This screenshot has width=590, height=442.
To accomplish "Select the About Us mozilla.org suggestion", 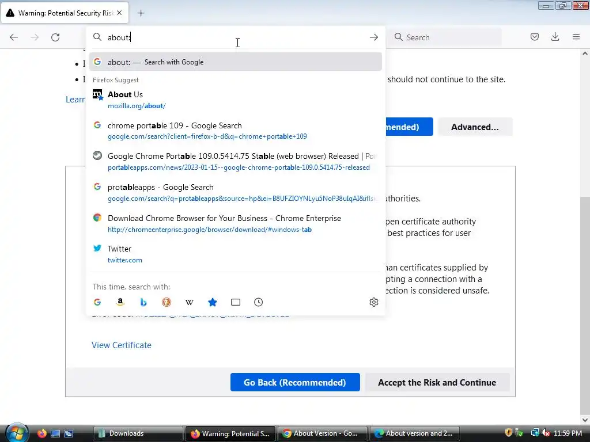I will coord(236,100).
